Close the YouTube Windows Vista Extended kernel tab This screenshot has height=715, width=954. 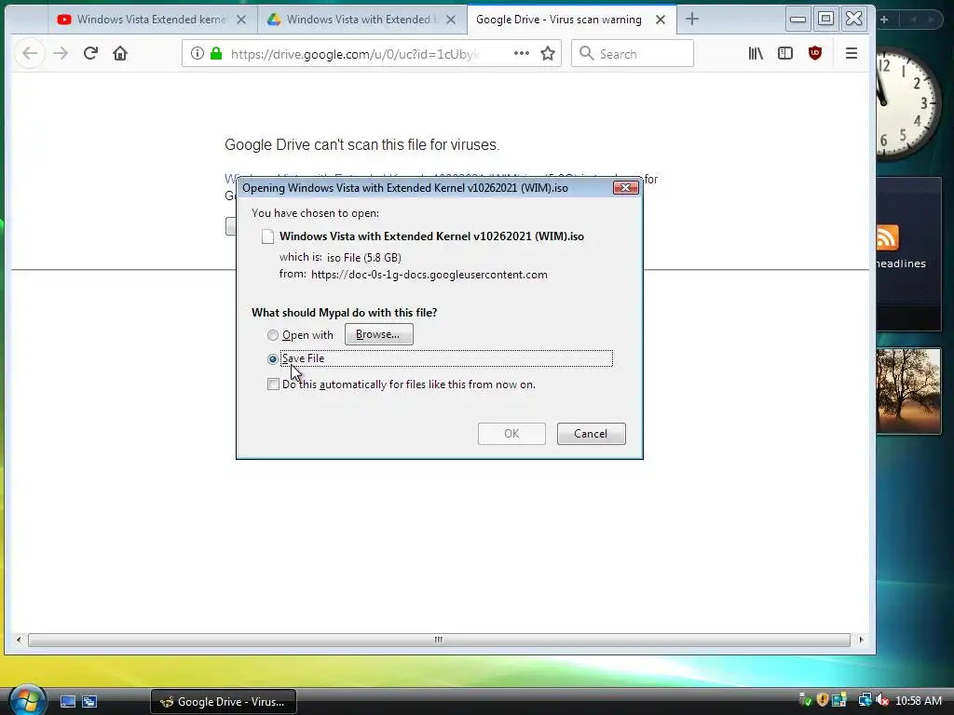241,20
